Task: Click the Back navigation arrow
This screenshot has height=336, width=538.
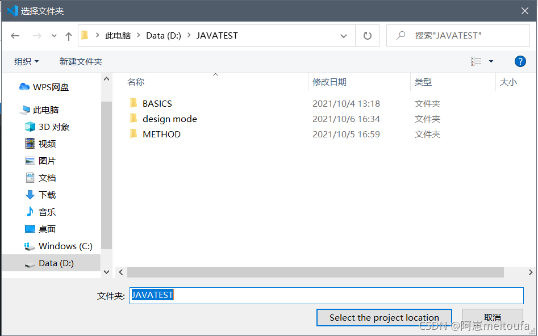Action: tap(15, 36)
